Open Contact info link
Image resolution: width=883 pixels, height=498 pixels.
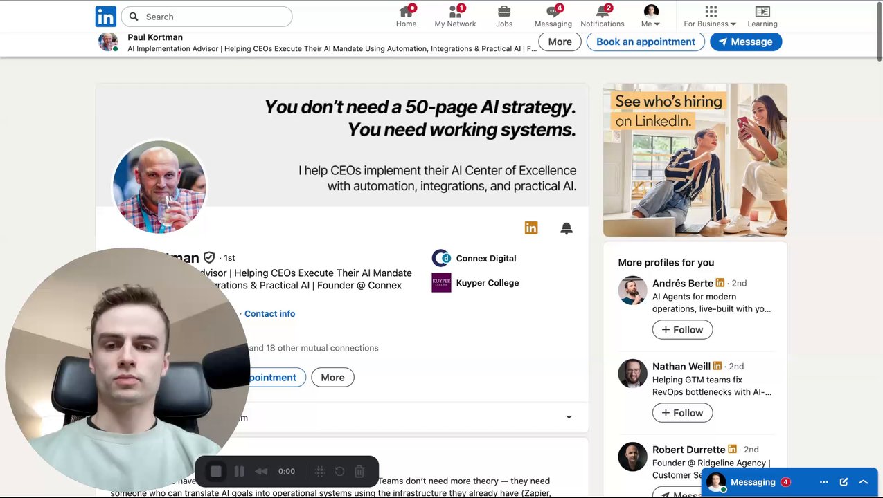click(x=269, y=313)
